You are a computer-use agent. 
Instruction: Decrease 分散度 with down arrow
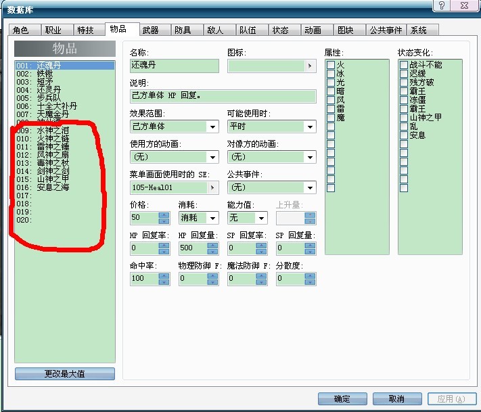pyautogui.click(x=310, y=281)
